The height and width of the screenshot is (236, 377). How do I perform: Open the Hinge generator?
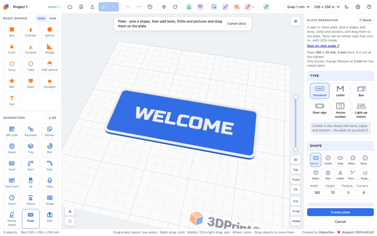(50, 200)
